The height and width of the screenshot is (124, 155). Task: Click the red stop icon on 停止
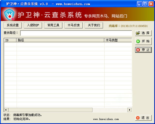(138, 50)
